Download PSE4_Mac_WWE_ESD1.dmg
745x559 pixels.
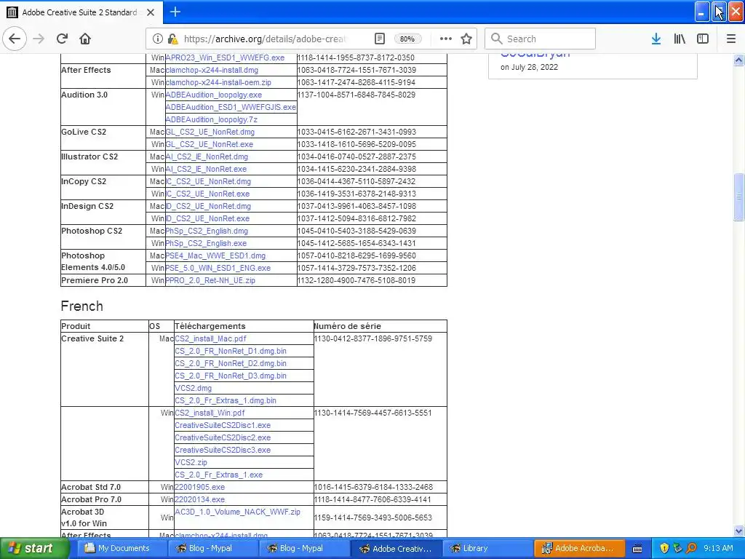pyautogui.click(x=215, y=255)
